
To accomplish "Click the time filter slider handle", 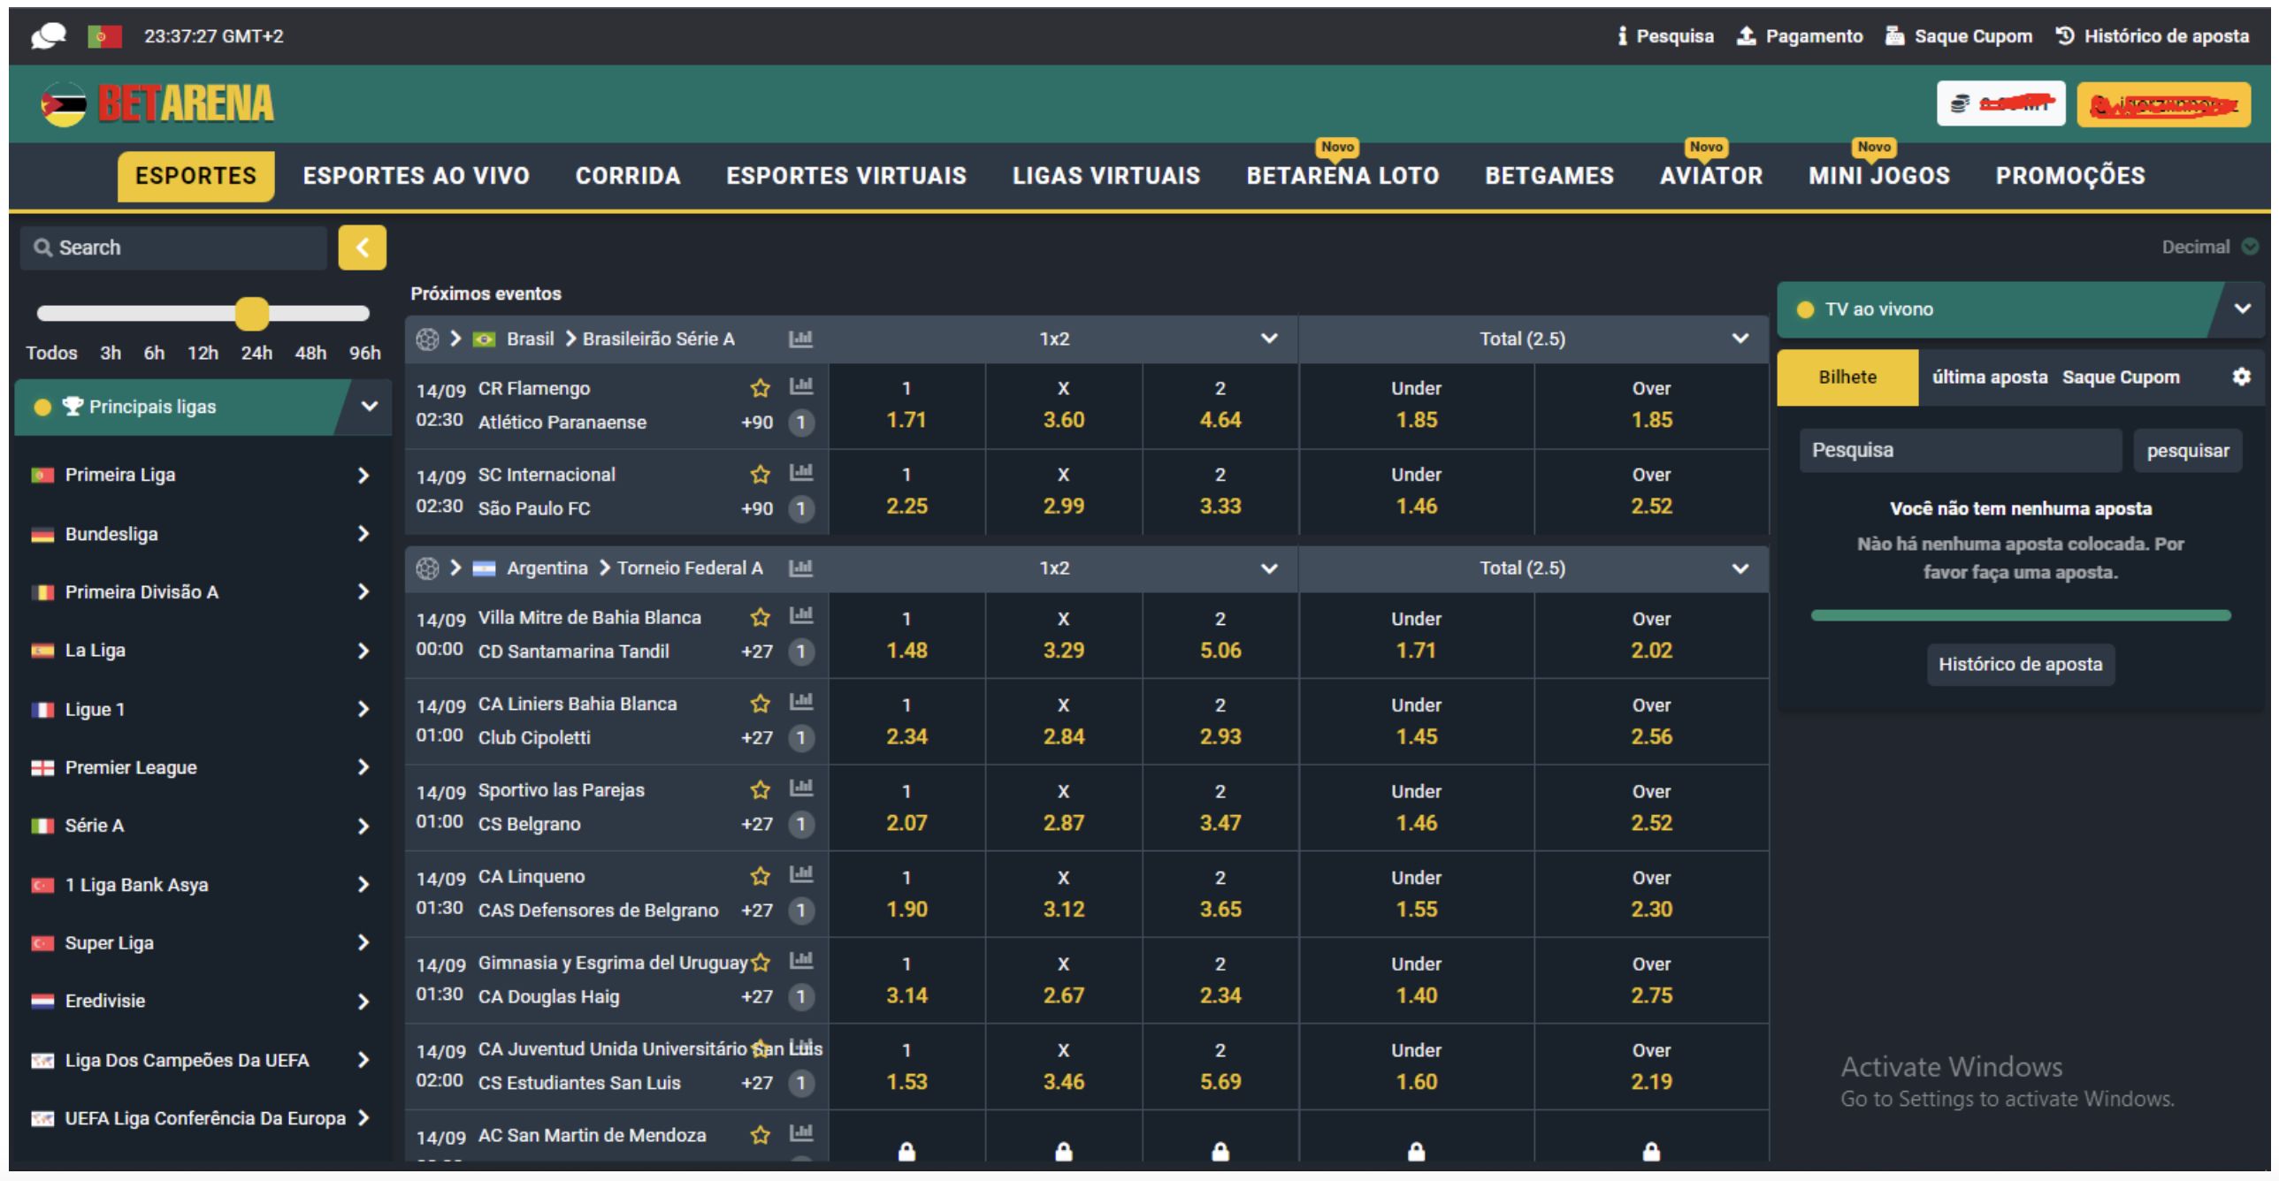I will pos(252,313).
